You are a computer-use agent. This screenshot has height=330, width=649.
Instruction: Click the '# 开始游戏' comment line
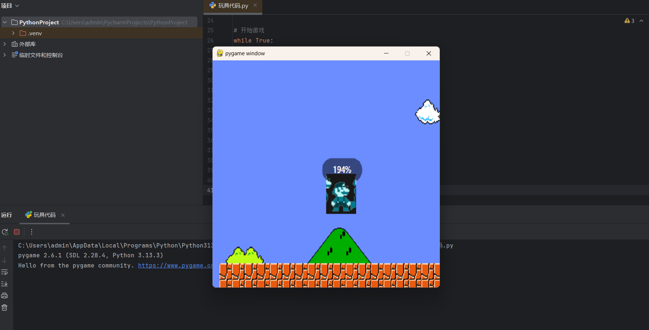pos(249,30)
